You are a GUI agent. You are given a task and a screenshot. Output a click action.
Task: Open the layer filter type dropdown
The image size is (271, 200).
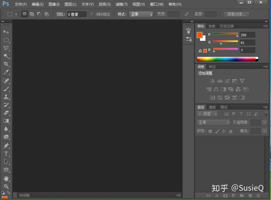coord(207,114)
